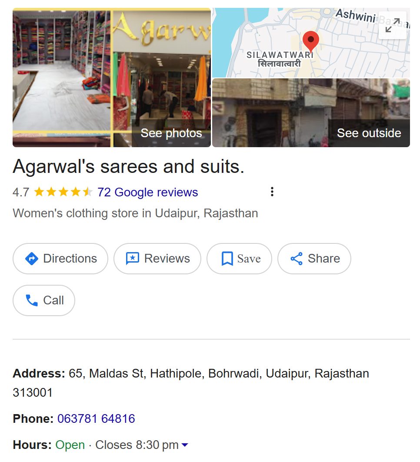Open the 72 Google reviews link
Screen dimensions: 420x462
[148, 192]
